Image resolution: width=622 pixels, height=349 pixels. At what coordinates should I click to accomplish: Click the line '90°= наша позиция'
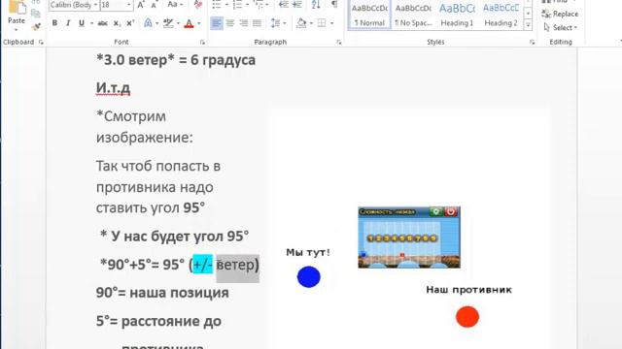pyautogui.click(x=162, y=293)
